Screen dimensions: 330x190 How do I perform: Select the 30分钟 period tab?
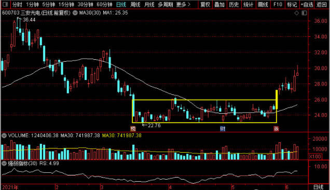click(x=86, y=5)
